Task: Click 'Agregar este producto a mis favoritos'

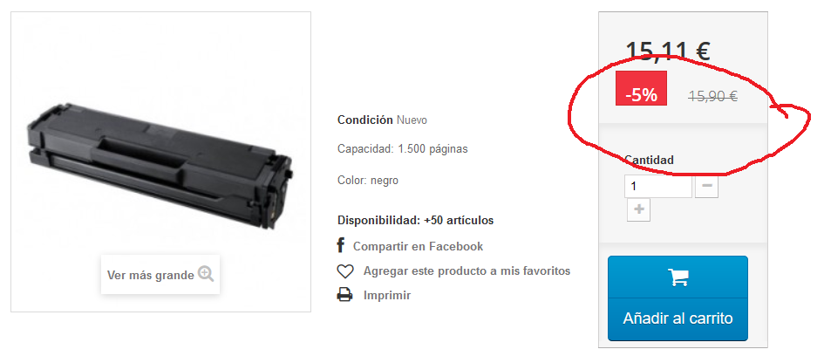Action: coord(466,271)
